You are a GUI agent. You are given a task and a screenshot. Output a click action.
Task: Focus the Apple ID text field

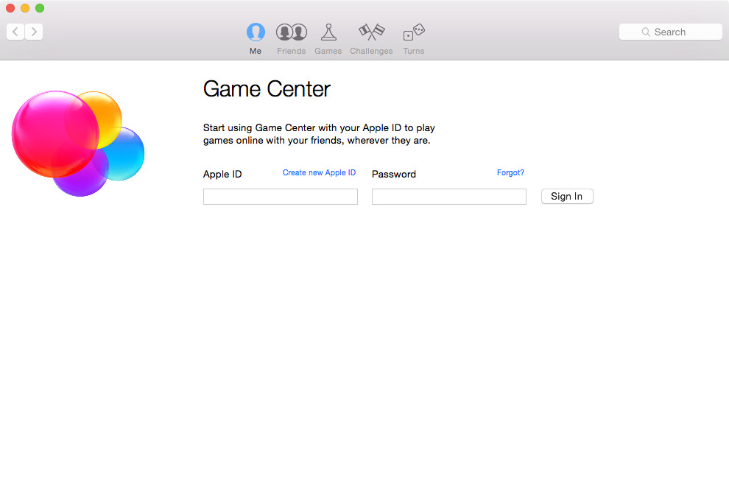click(x=281, y=197)
